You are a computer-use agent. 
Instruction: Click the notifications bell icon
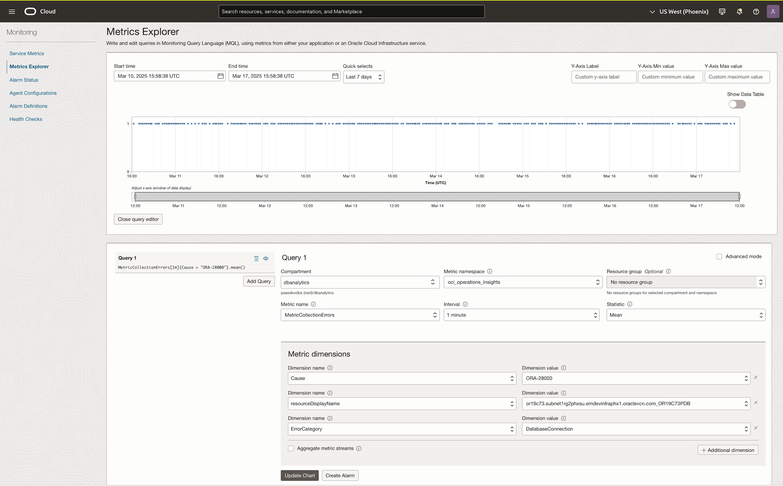739,11
